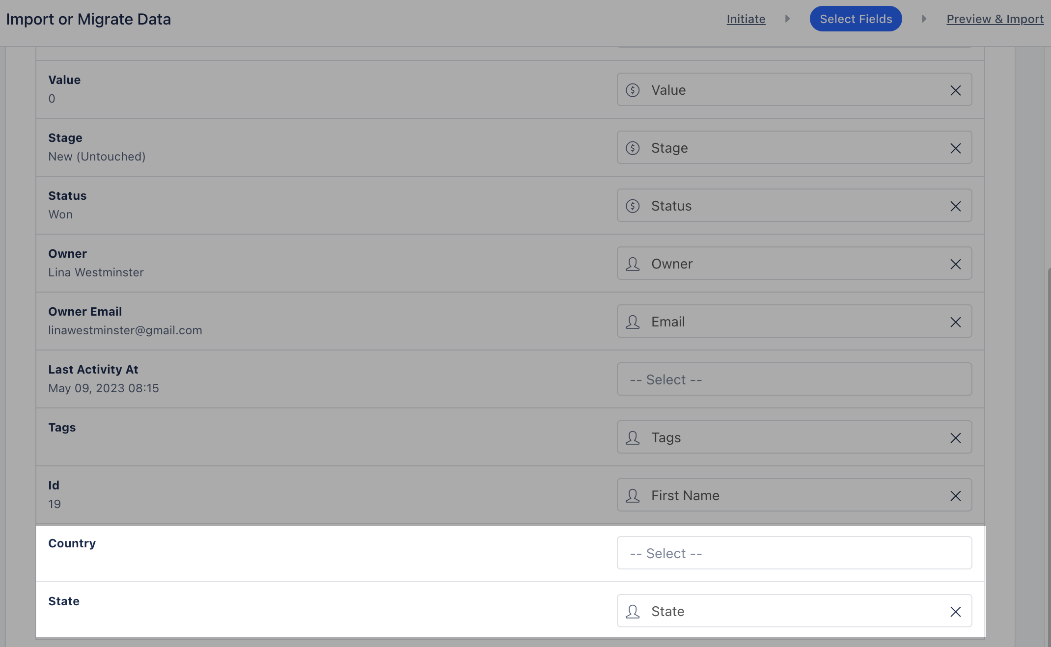Click the person icon beside Owner

(x=633, y=264)
